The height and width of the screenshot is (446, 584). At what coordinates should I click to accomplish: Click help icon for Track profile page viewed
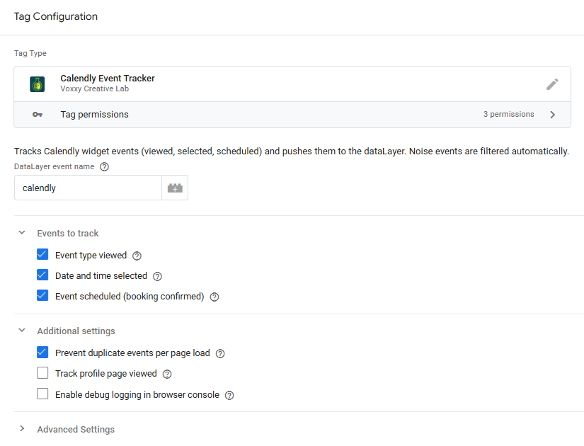[x=167, y=374]
